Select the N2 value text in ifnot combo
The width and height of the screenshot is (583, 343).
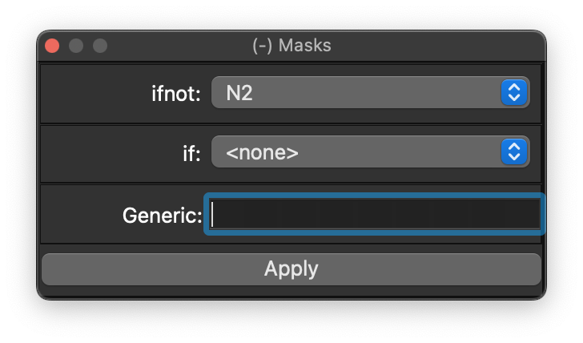coord(239,93)
